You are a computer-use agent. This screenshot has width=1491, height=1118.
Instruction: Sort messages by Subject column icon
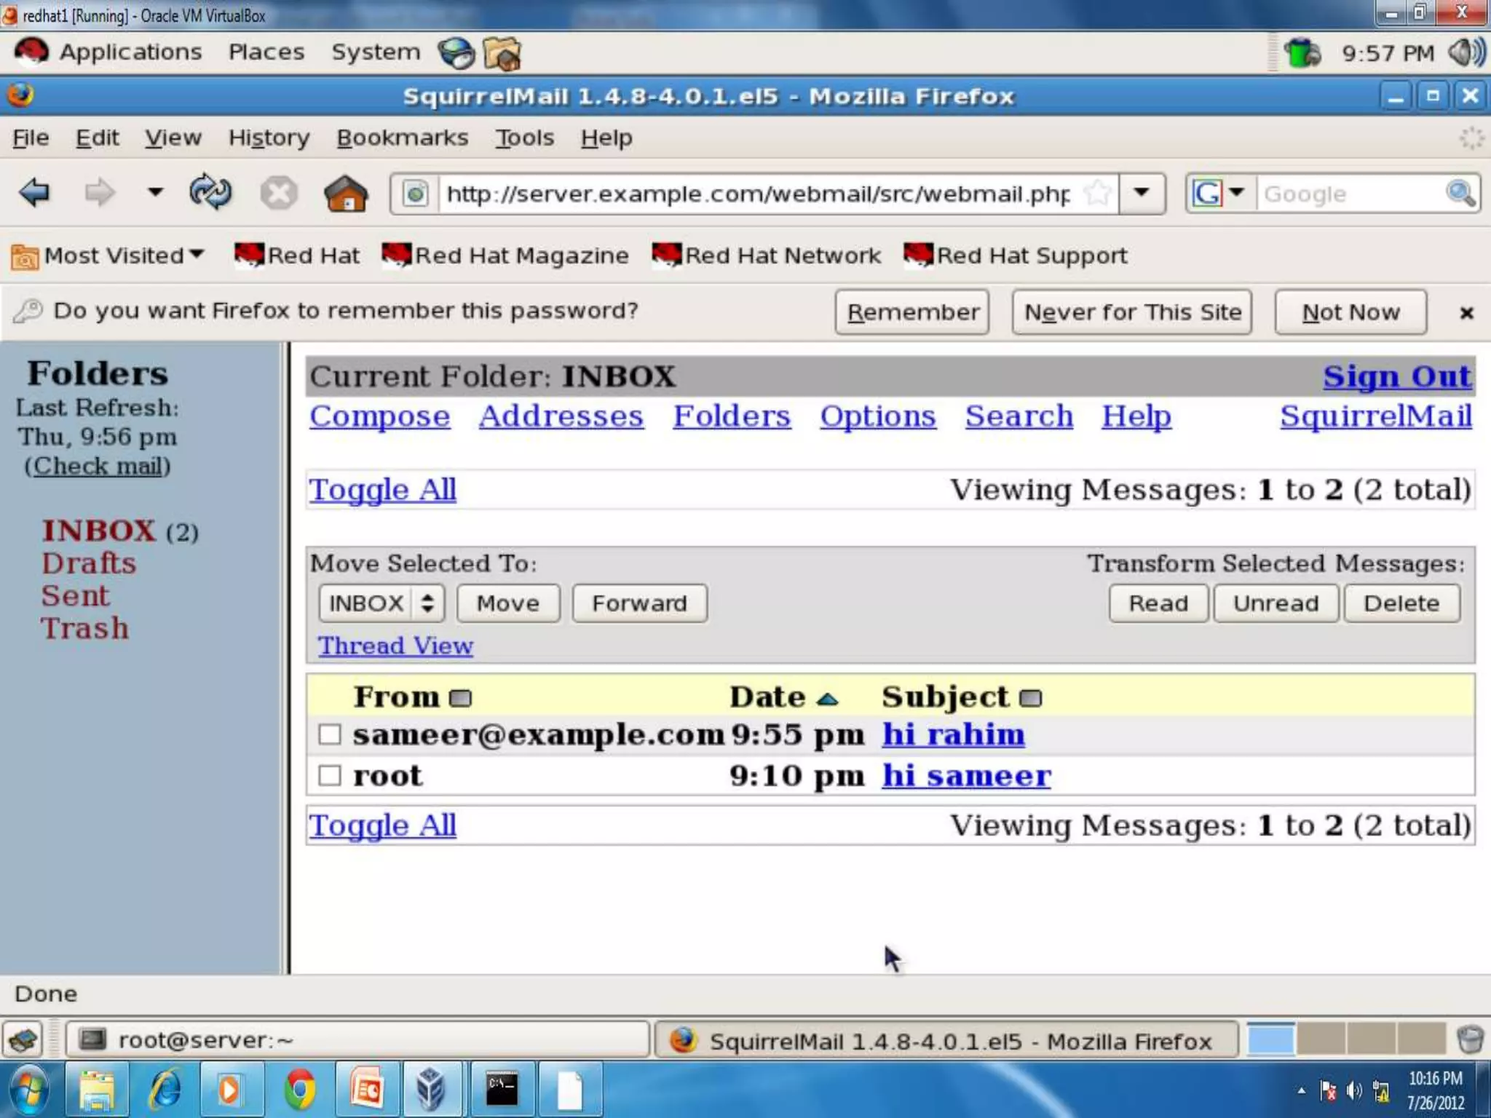pos(1031,699)
